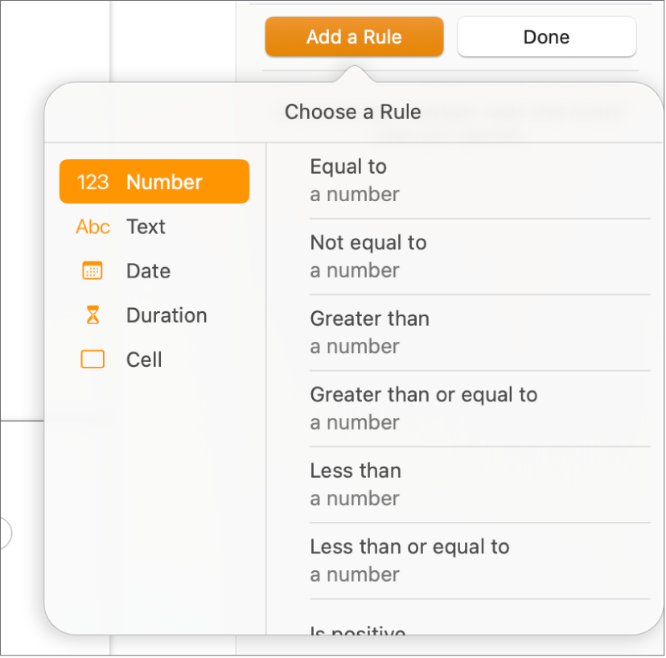666x658 pixels.
Task: Pick the Greater than or equal to rule
Action: coord(424,394)
